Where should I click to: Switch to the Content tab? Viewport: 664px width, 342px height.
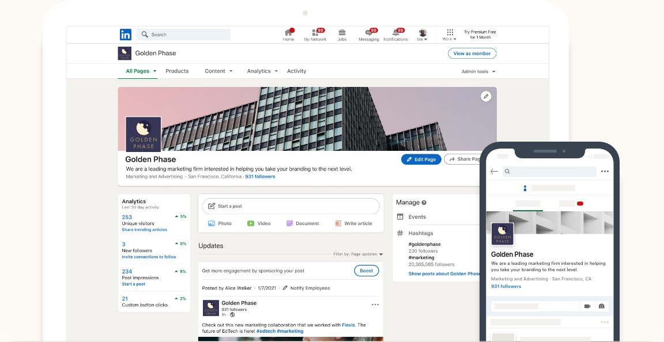click(x=215, y=71)
